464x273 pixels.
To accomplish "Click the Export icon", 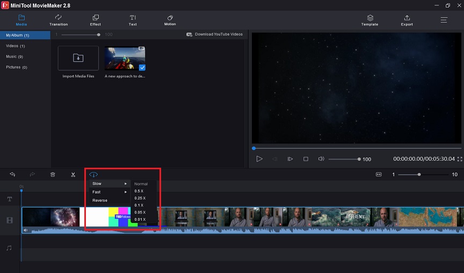I will pos(407,18).
